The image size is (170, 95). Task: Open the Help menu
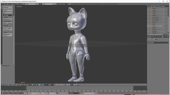[20, 4]
